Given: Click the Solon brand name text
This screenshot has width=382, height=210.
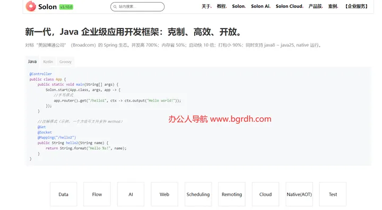Looking at the screenshot, I should pos(47,7).
